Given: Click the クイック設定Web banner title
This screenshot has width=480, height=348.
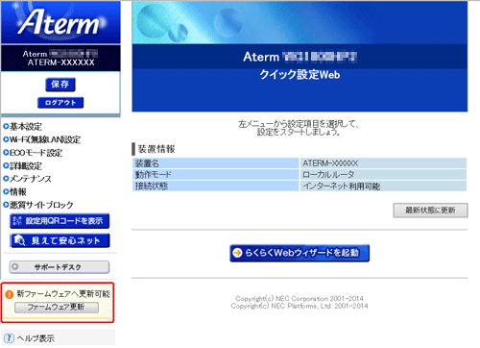Looking at the screenshot, I should coord(300,75).
